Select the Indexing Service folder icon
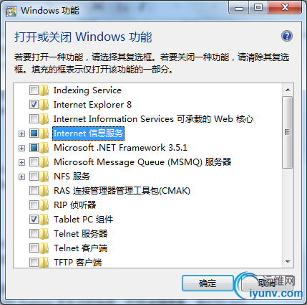Image resolution: width=307 pixels, height=305 pixels. [x=44, y=90]
